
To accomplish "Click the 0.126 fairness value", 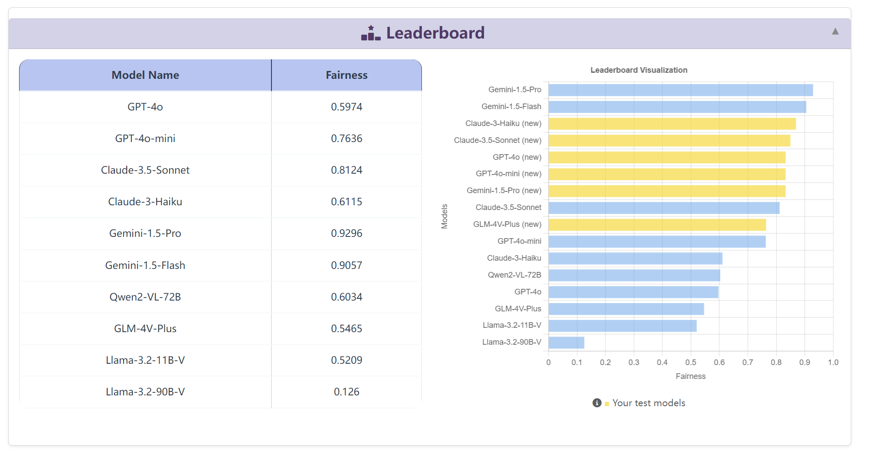I will [x=346, y=391].
